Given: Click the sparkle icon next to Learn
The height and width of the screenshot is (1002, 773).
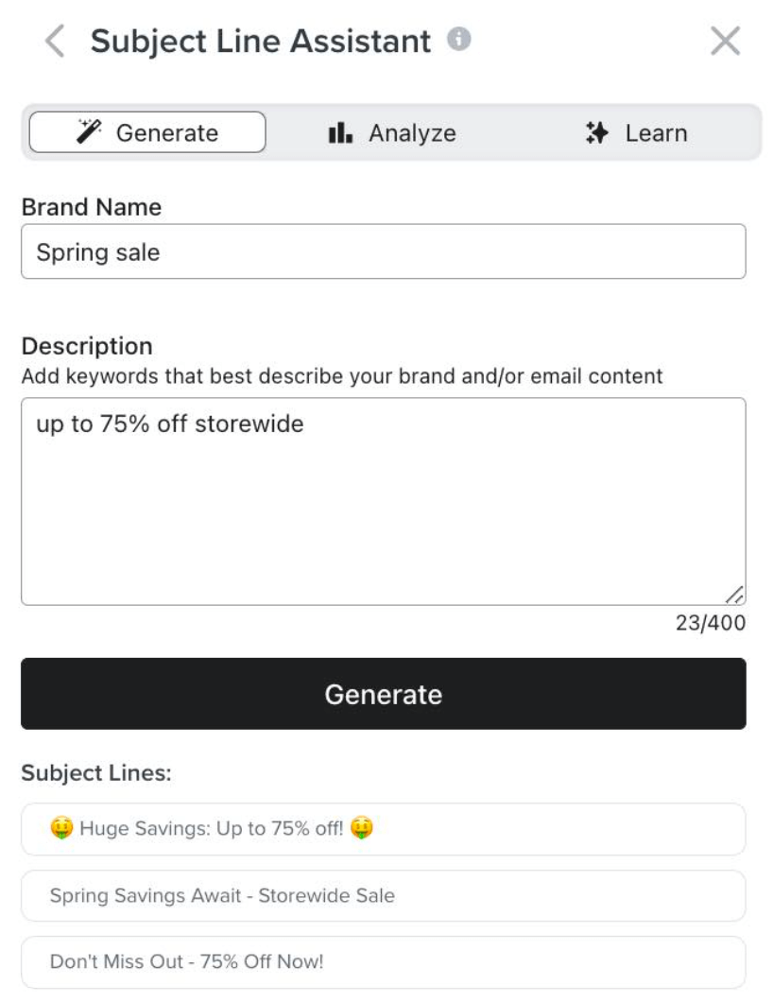Looking at the screenshot, I should (596, 133).
